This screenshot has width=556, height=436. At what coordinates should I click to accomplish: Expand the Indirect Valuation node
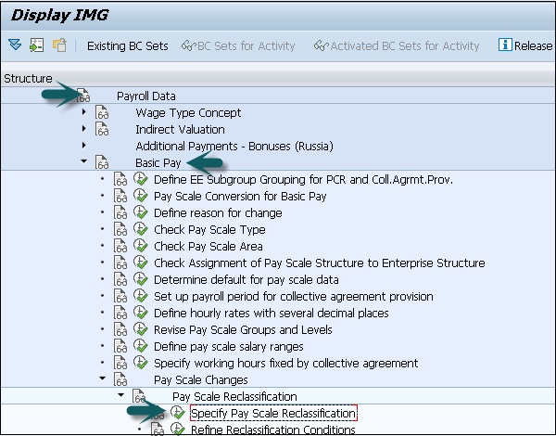coord(84,130)
